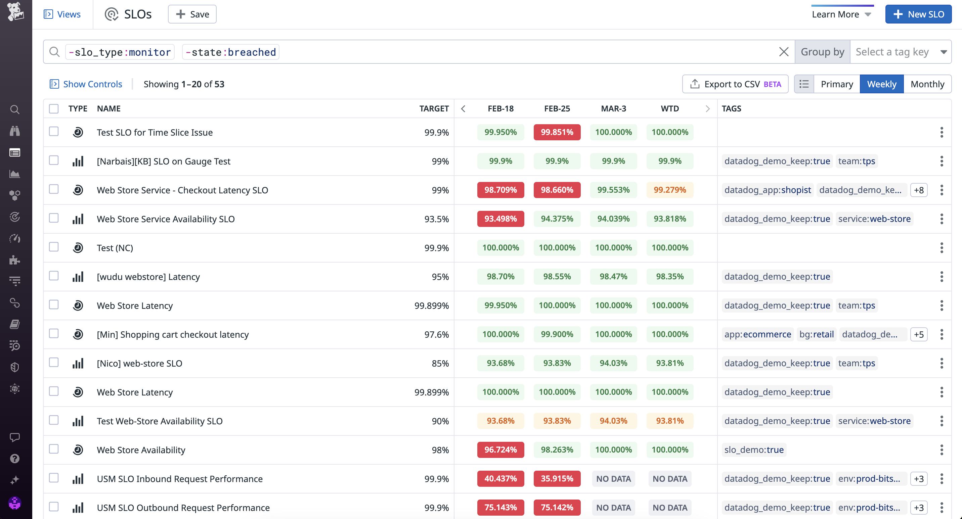Switch to the Primary view tab
The image size is (962, 519).
click(x=836, y=84)
